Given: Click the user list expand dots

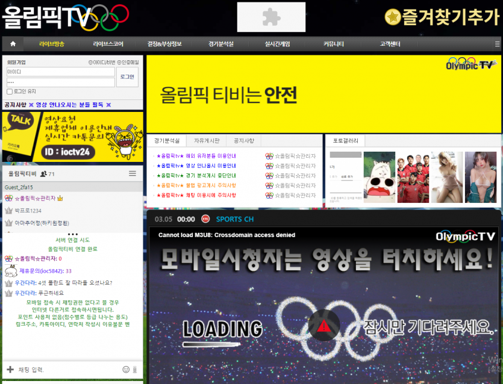Looking at the screenshot, I should (x=73, y=234).
